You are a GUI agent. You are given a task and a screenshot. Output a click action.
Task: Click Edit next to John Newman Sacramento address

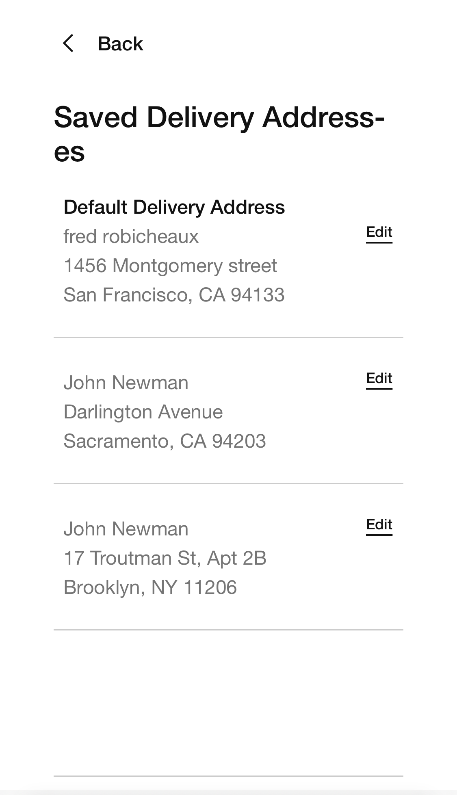point(379,378)
